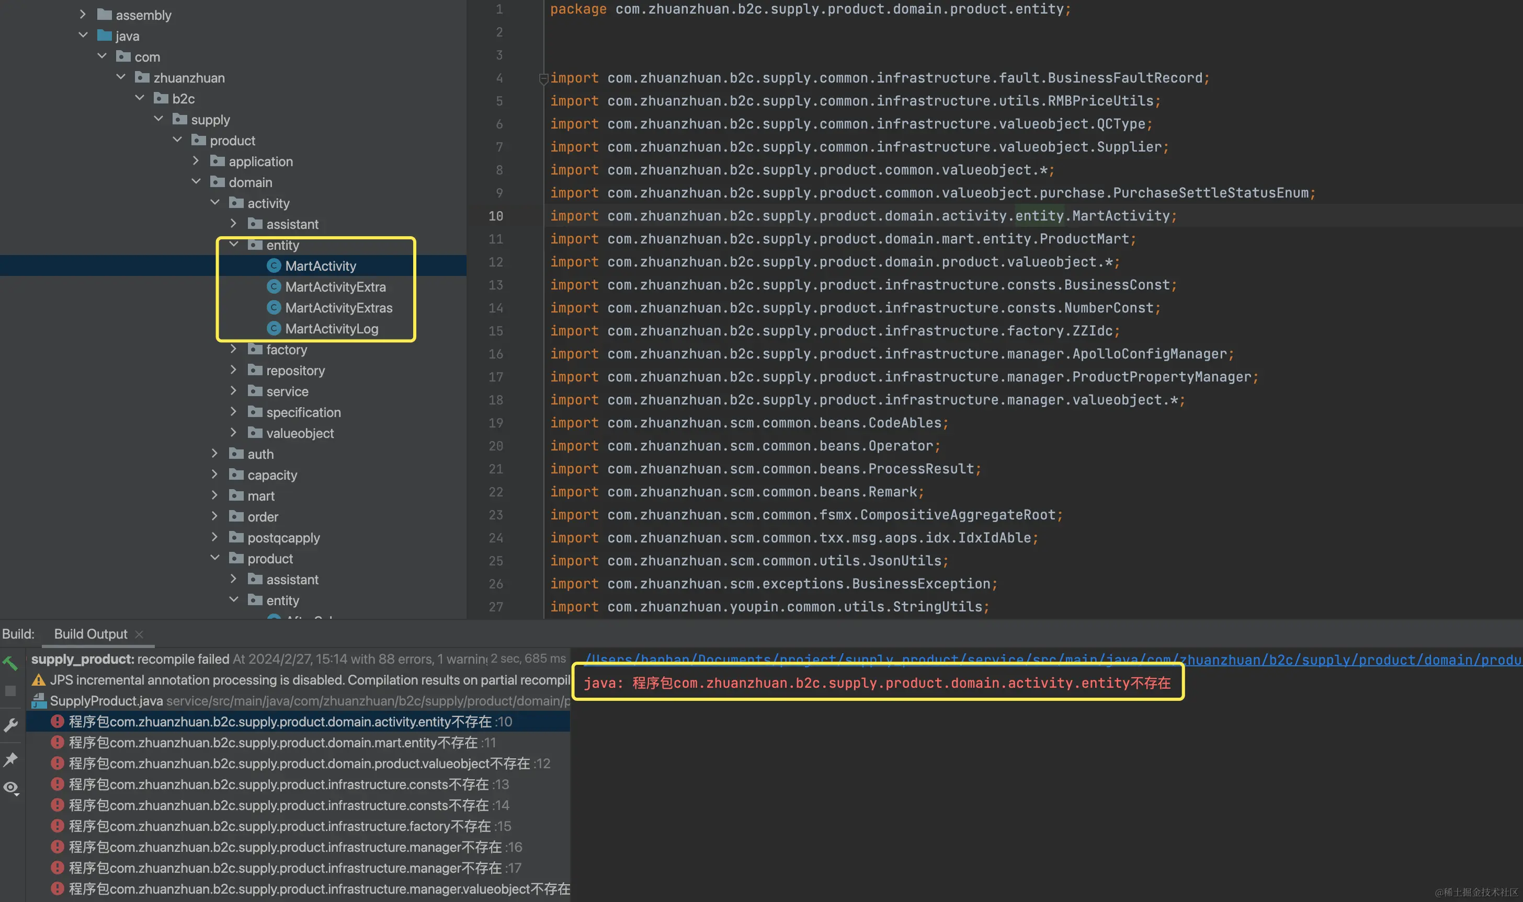This screenshot has width=1523, height=902.
Task: Collapse the activity entity folder
Action: [x=234, y=245]
